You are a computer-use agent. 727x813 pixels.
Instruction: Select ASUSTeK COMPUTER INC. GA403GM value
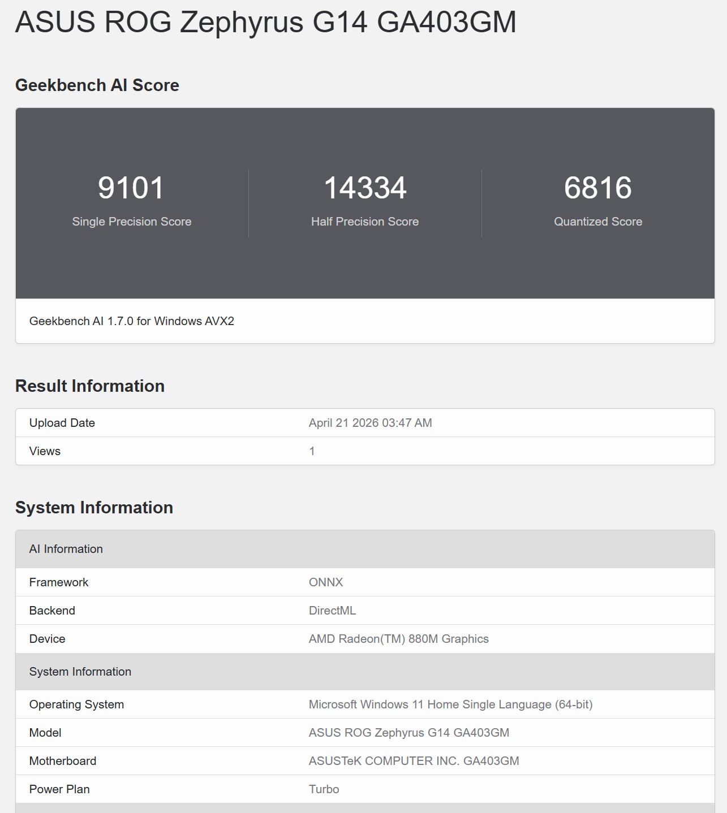pos(414,761)
